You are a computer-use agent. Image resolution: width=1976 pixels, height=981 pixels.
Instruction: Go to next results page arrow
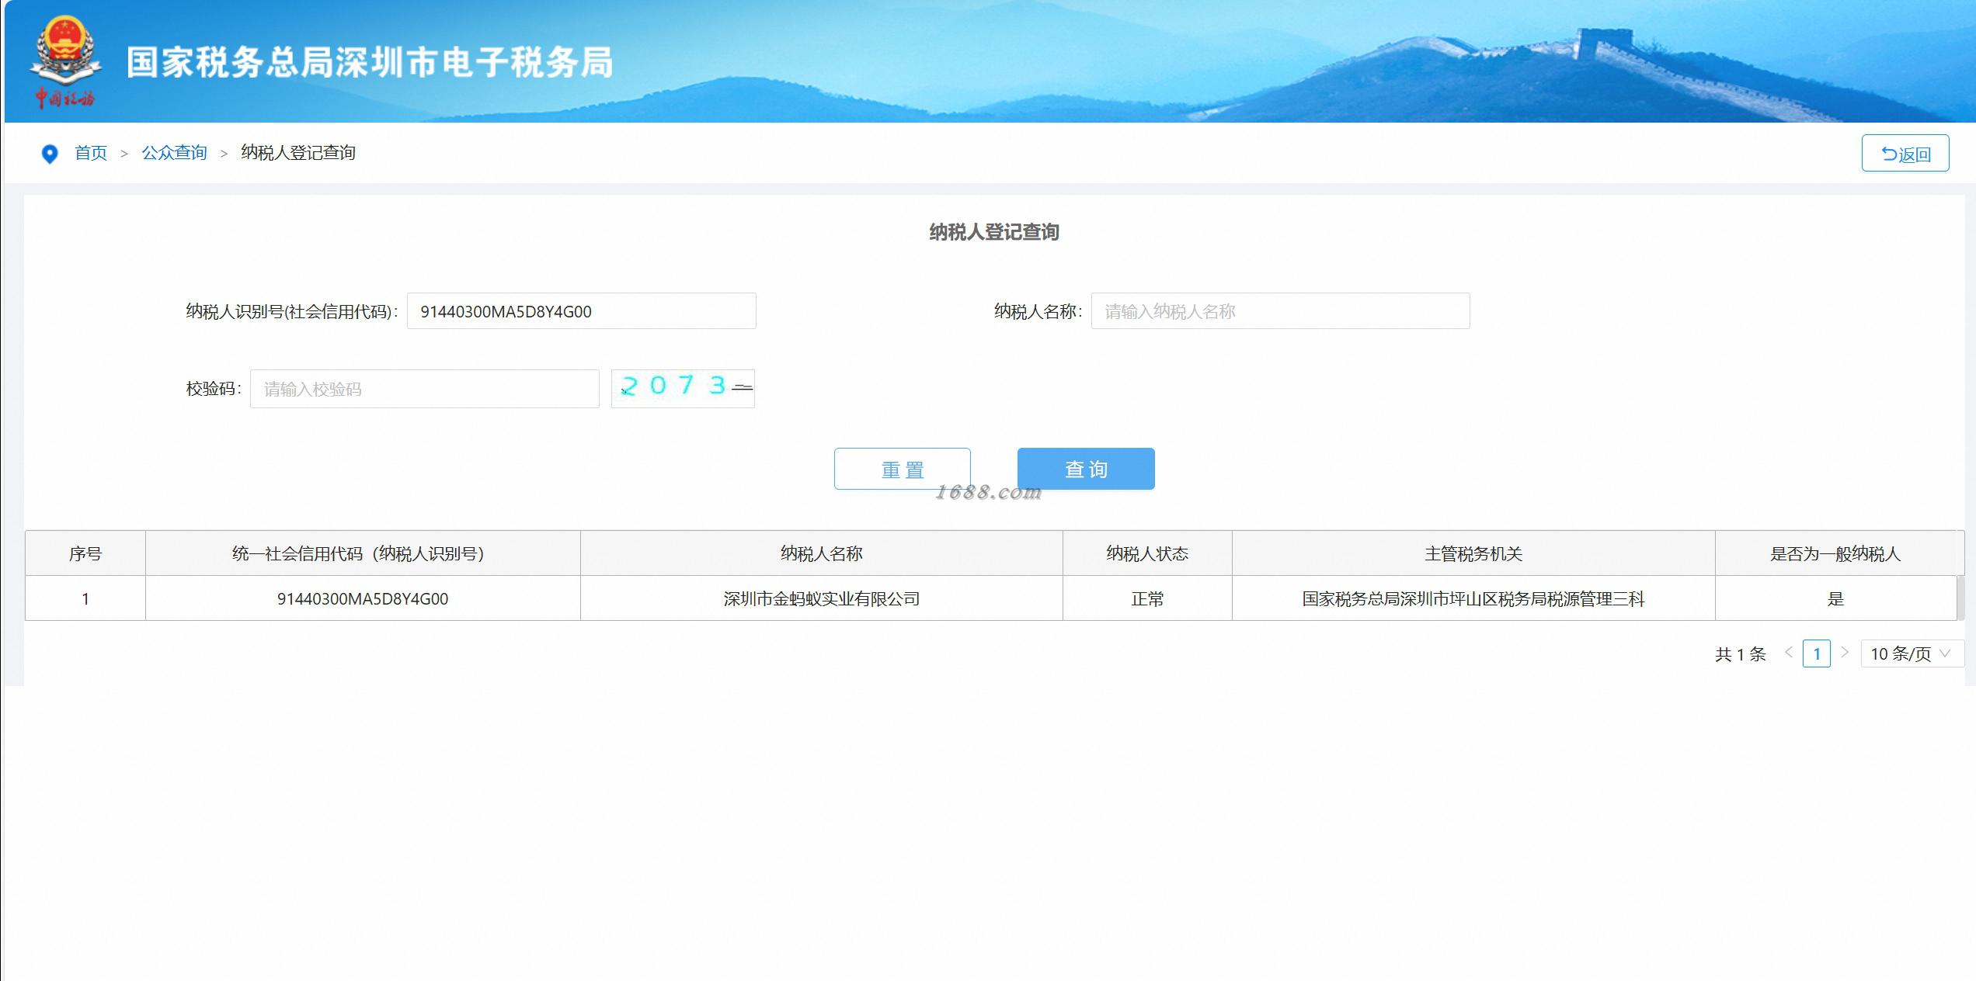[1845, 653]
